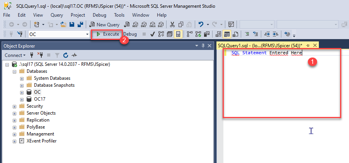Close the Object Explorer panel
Screen dimensions: 349x163
click(209, 46)
